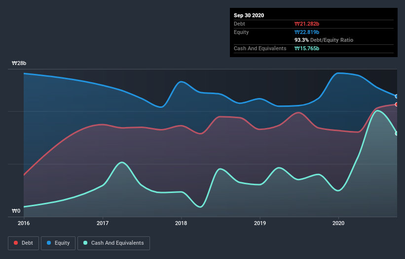Click the ₩28b y-axis label
Screen dimensions: 405x259
point(19,64)
